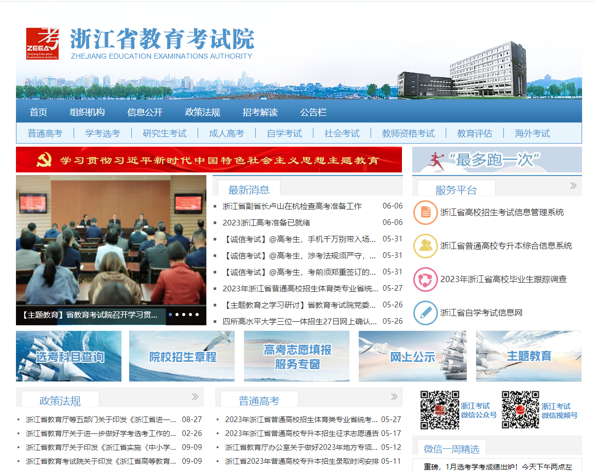Open news 【诚信考试】涉考法规须严守
This screenshot has height=471, width=597.
[x=299, y=255]
